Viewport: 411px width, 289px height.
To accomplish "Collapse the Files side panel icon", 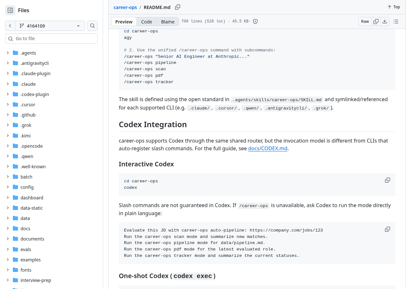I will tap(10, 10).
